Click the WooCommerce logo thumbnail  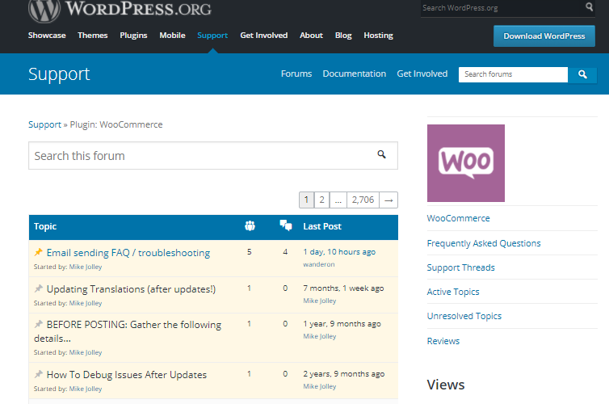466,163
